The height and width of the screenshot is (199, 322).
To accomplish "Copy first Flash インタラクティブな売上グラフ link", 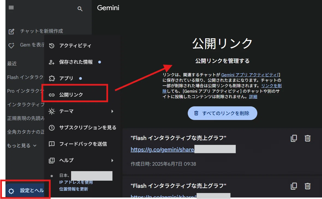I will click(x=294, y=138).
